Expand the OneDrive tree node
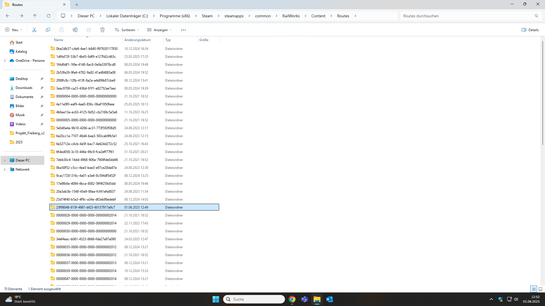The image size is (545, 306). click(x=5, y=61)
